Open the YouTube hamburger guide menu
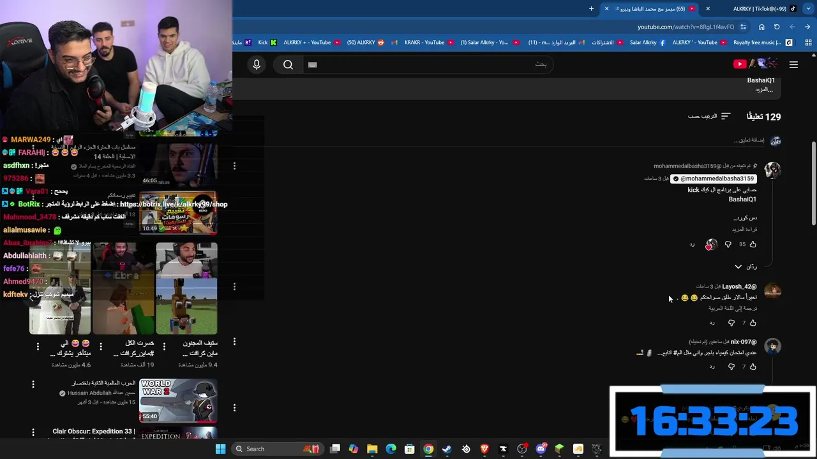The width and height of the screenshot is (817, 459). pyautogui.click(x=793, y=64)
